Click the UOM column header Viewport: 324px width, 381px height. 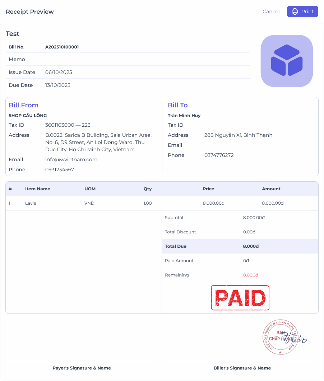pos(90,189)
